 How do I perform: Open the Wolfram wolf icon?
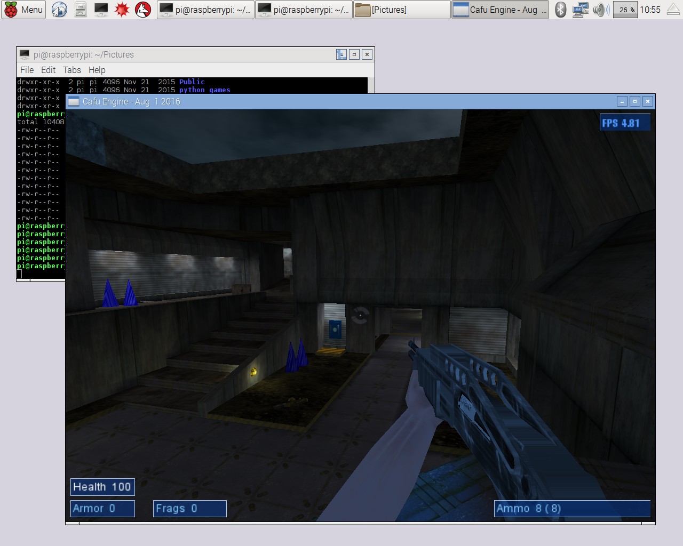(143, 10)
